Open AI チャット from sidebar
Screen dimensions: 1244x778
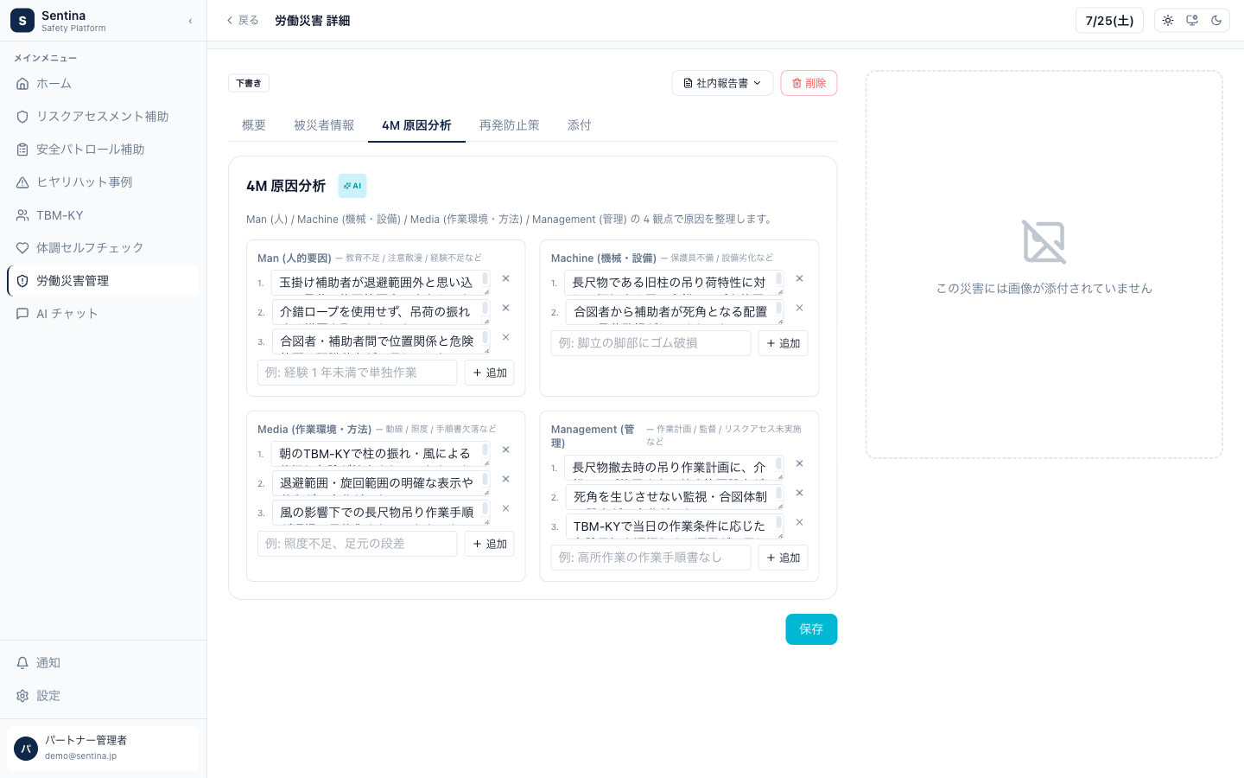103,314
